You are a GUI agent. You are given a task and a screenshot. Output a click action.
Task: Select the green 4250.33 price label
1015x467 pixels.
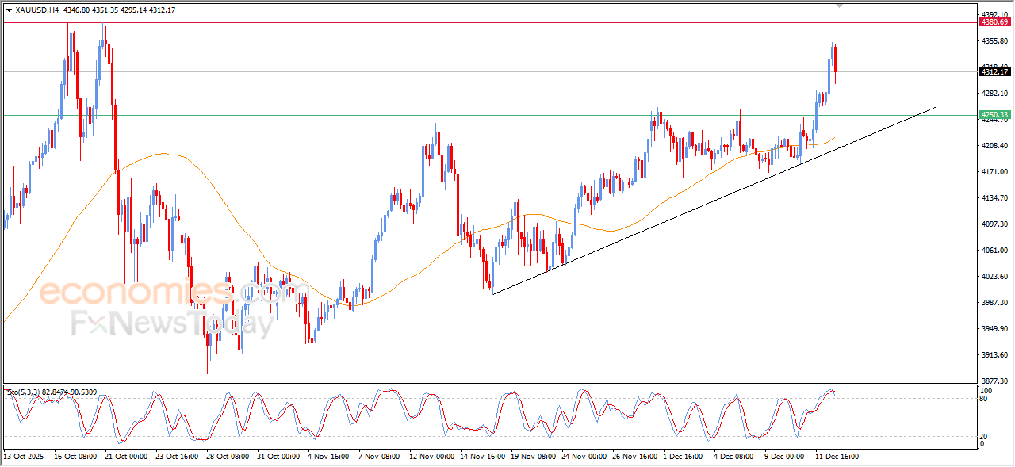tap(994, 115)
